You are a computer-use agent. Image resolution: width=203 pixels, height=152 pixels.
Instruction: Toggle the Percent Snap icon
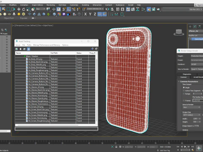point(74,9)
